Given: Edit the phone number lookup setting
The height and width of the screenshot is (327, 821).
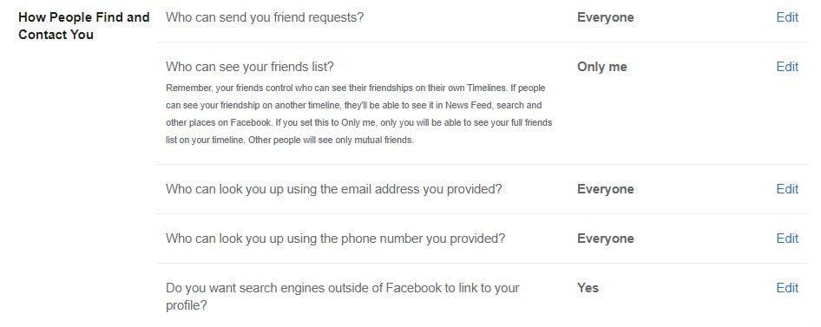Looking at the screenshot, I should pos(787,239).
